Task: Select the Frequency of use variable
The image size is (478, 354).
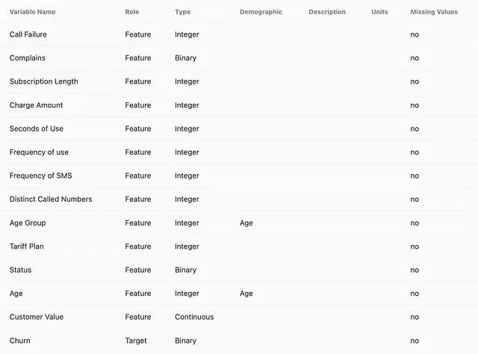Action: tap(39, 152)
